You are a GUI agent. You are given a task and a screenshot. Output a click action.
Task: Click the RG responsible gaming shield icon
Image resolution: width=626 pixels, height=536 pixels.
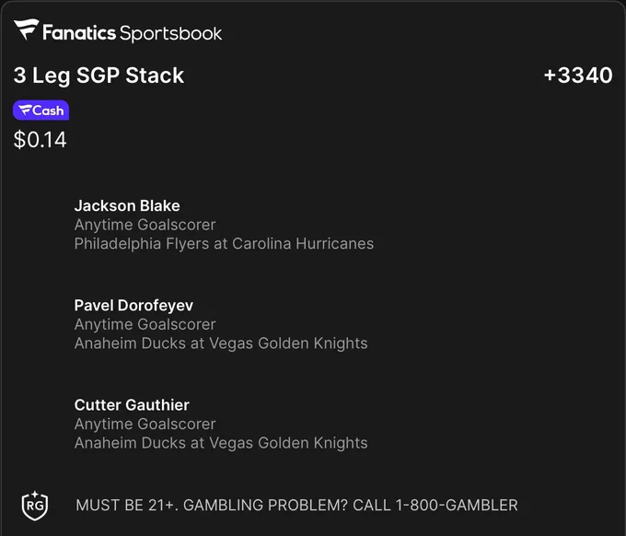click(35, 506)
